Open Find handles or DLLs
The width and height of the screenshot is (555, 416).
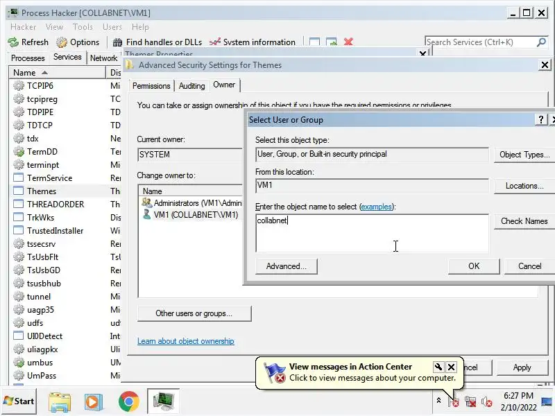click(x=157, y=42)
